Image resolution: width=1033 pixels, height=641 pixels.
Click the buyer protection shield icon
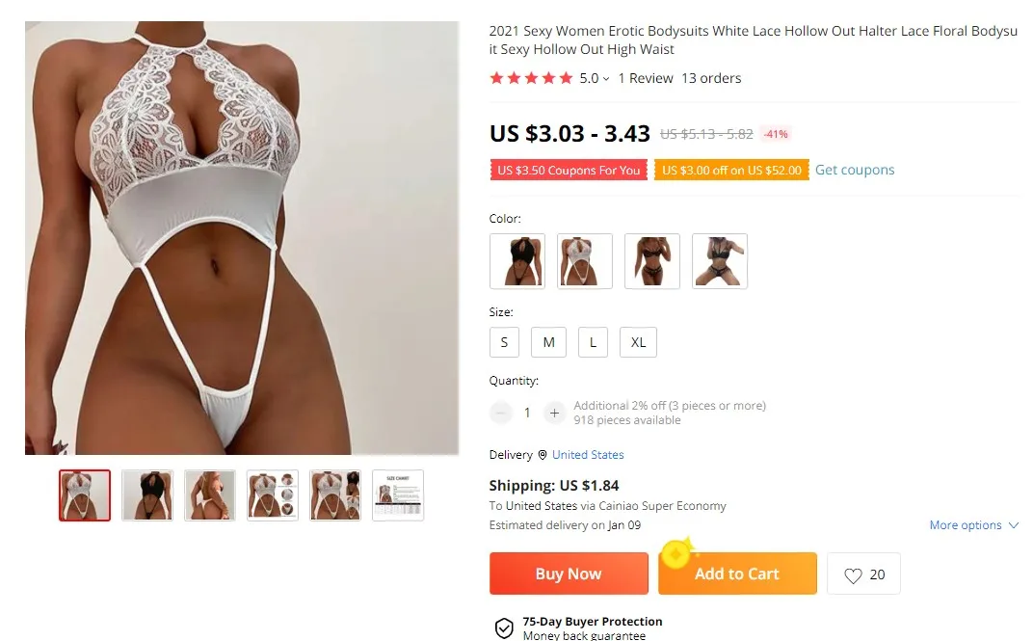pyautogui.click(x=504, y=628)
